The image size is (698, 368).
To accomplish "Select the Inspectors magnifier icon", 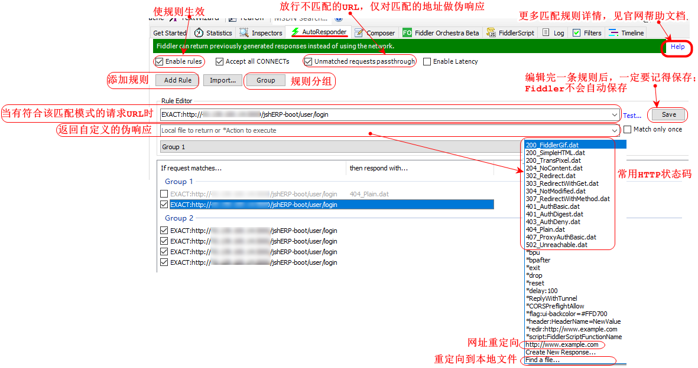I will (244, 33).
